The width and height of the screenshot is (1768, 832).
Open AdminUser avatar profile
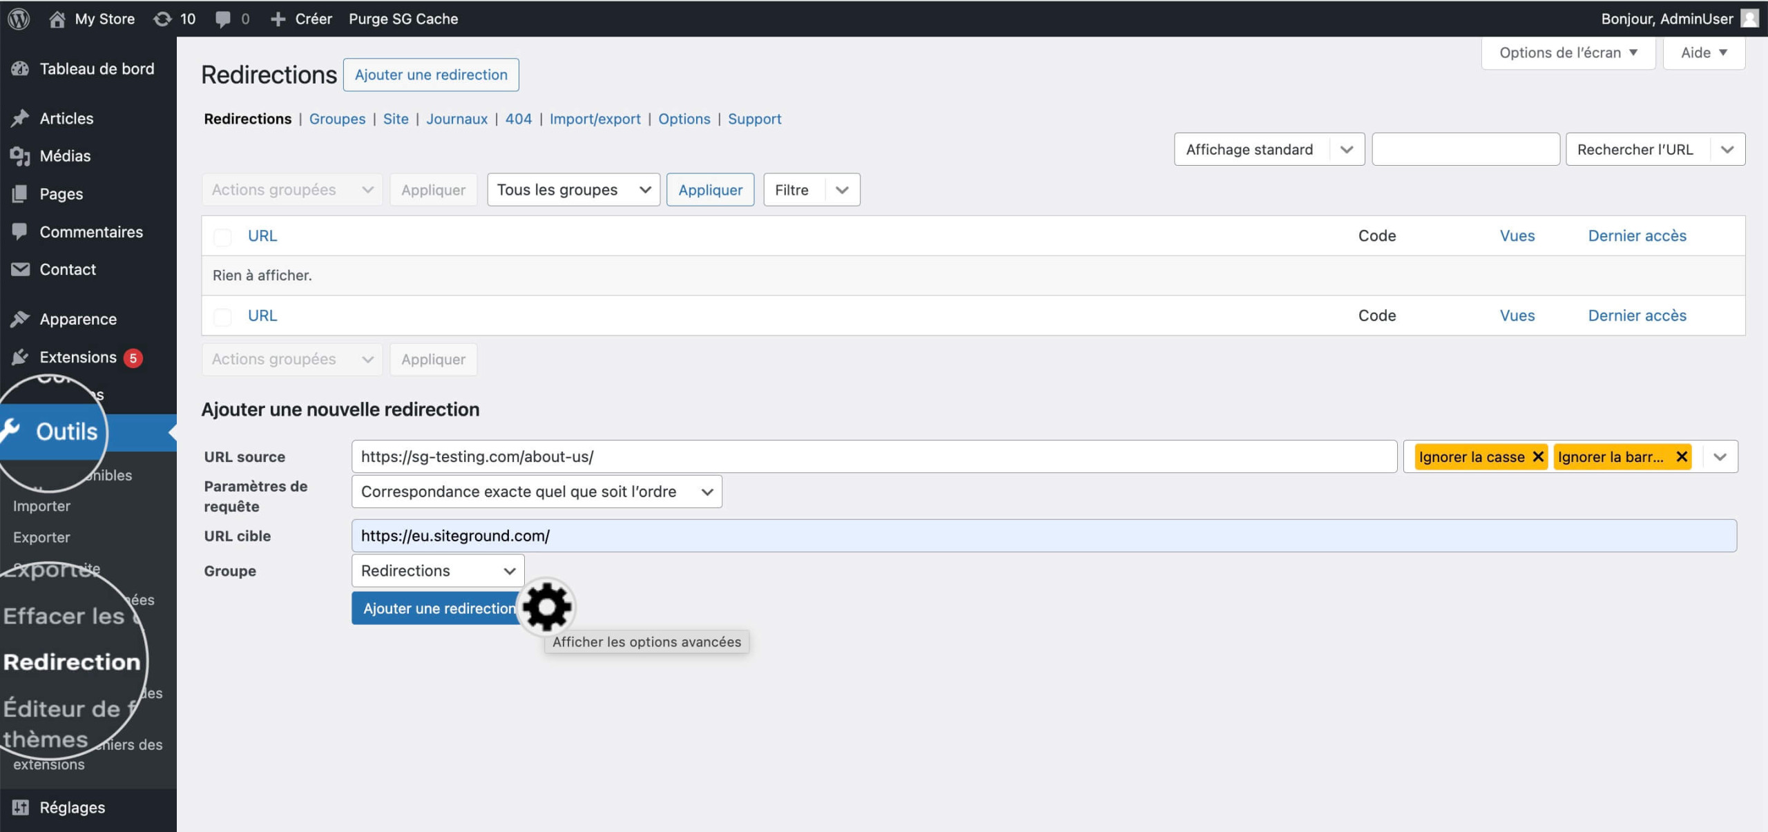point(1749,19)
